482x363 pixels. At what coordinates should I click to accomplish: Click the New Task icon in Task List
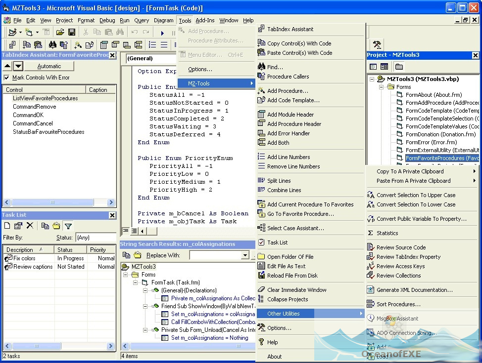(x=7, y=226)
